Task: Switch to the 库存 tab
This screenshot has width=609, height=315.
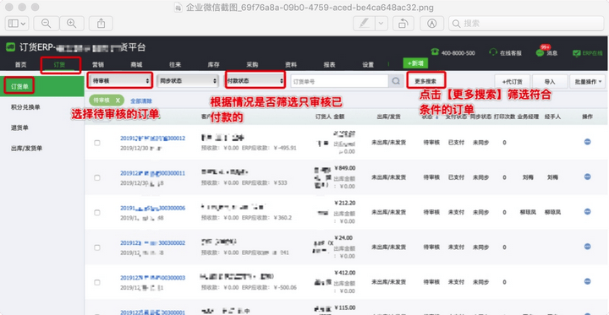Action: tap(214, 65)
